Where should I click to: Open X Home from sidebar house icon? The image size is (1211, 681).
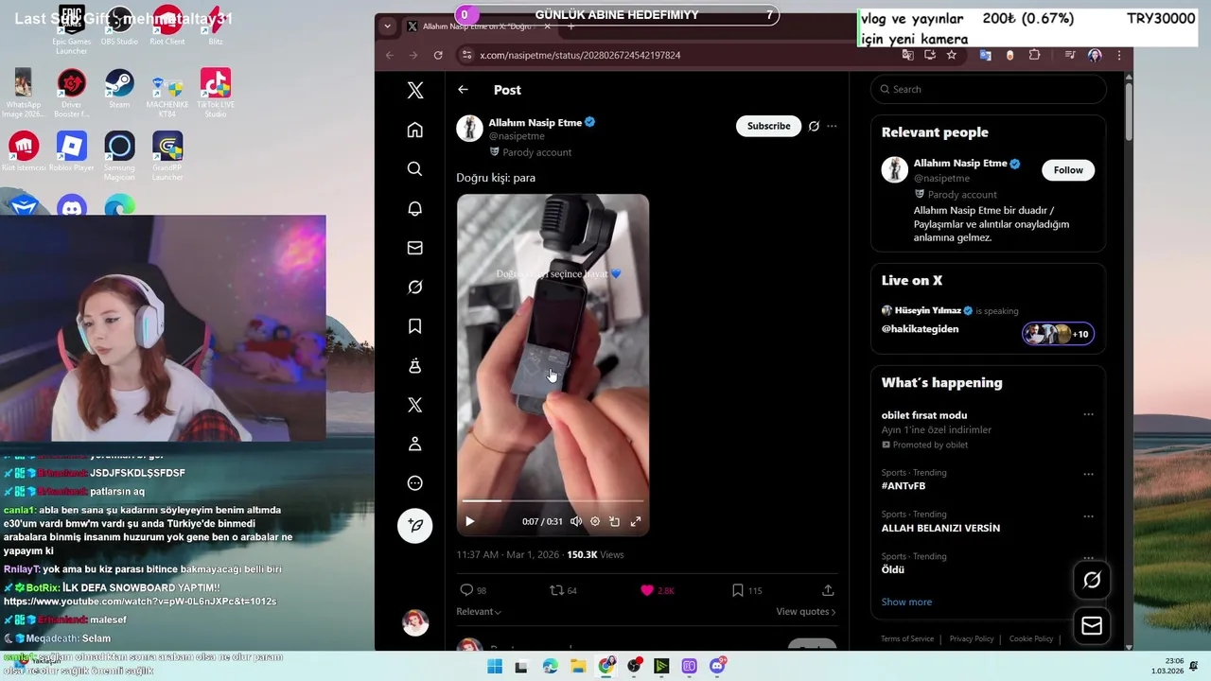(x=414, y=130)
